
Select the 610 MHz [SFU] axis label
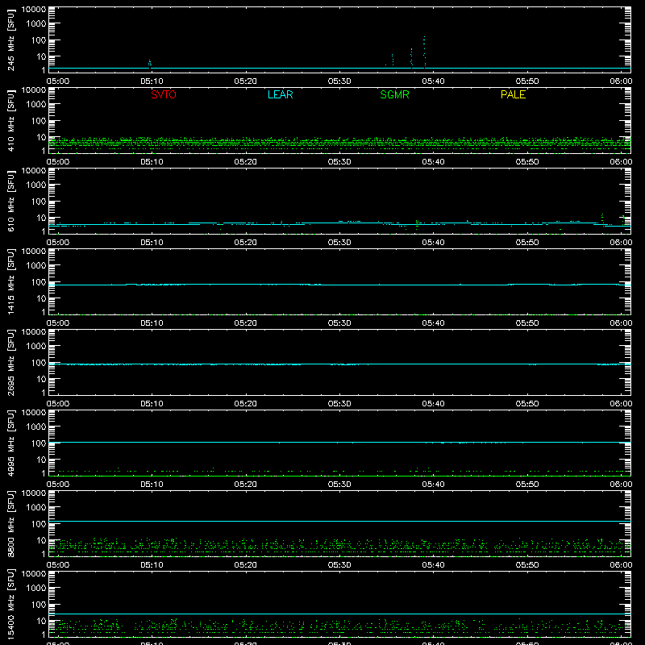pyautogui.click(x=10, y=201)
